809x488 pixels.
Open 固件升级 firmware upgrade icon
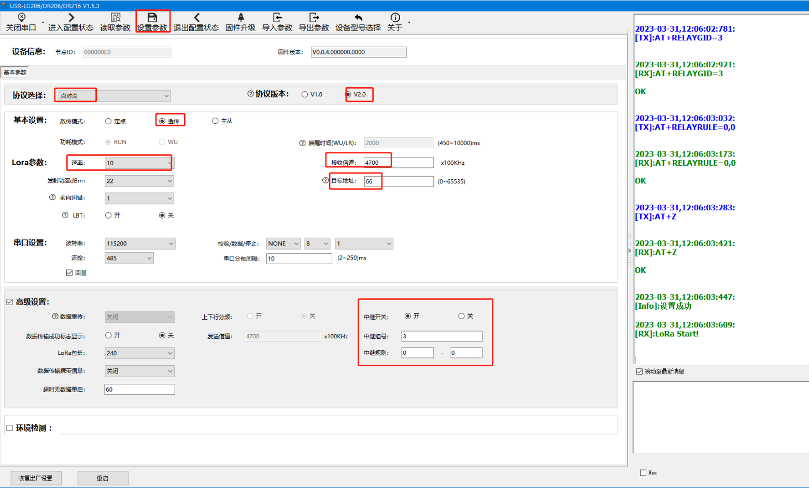240,18
